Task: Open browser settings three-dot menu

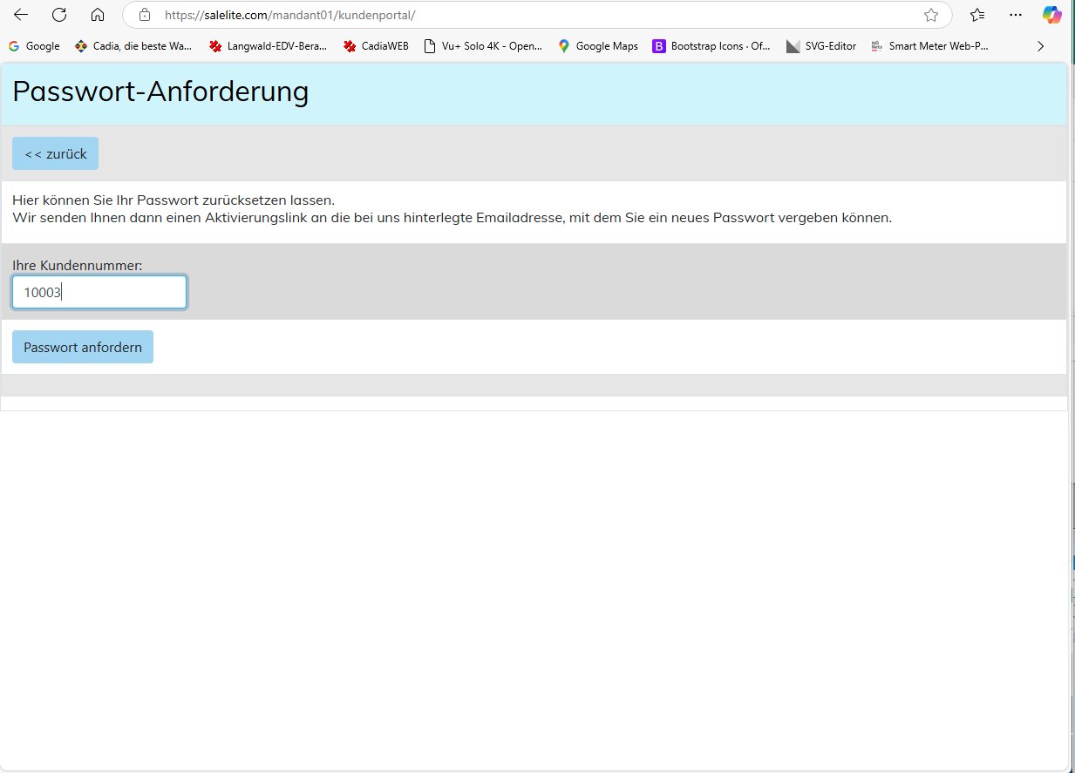Action: 1016,15
